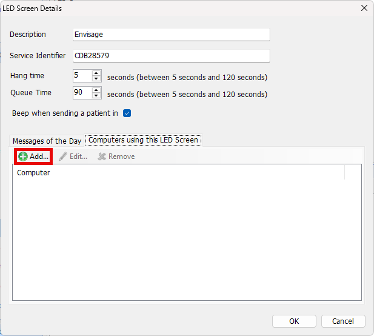
Task: Decrease Hang time with down arrow
Action: (x=96, y=79)
